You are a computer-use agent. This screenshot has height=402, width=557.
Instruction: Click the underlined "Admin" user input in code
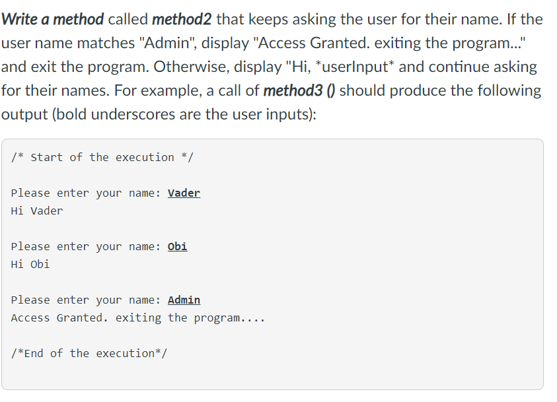point(184,300)
